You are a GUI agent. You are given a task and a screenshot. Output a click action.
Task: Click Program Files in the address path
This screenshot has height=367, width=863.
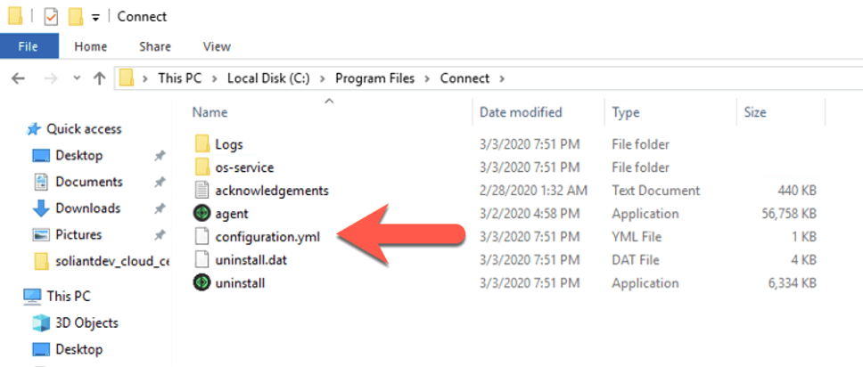(x=374, y=78)
